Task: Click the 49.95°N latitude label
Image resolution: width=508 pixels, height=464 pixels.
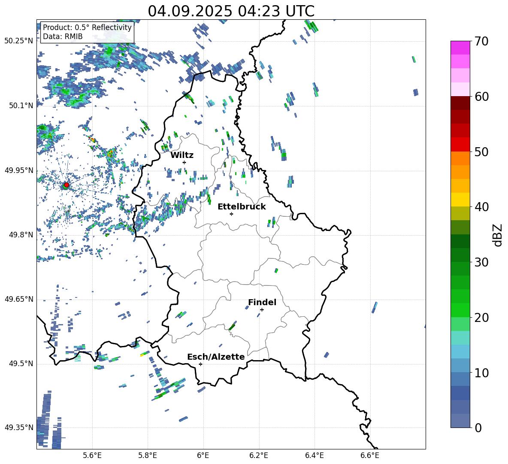Action: point(19,170)
